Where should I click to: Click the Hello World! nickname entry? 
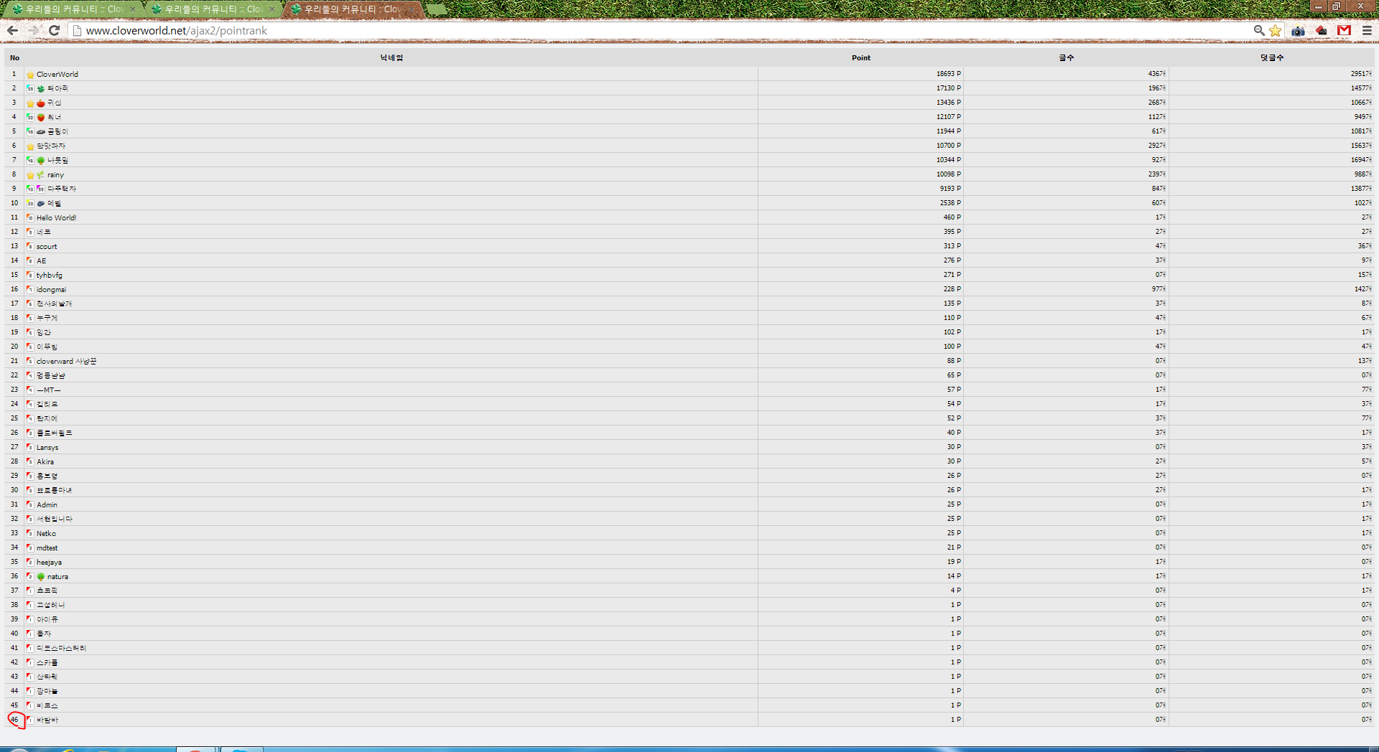[56, 218]
